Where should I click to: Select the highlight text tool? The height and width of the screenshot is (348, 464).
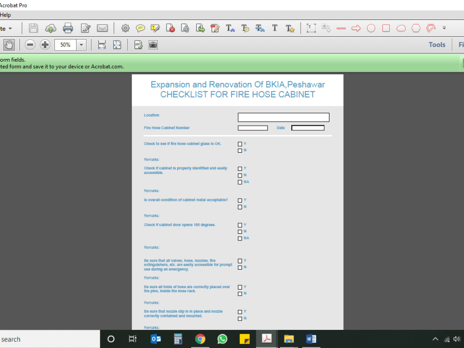(155, 28)
